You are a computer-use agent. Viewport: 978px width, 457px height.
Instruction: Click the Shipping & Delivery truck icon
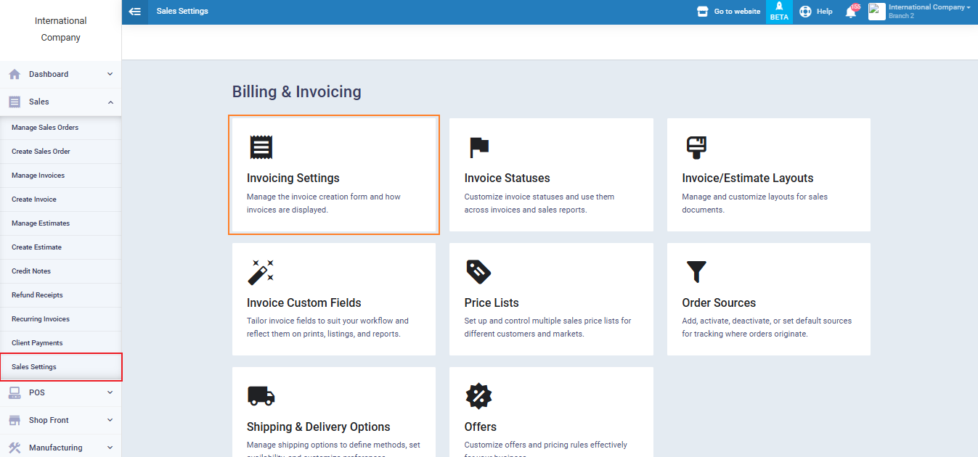(261, 395)
